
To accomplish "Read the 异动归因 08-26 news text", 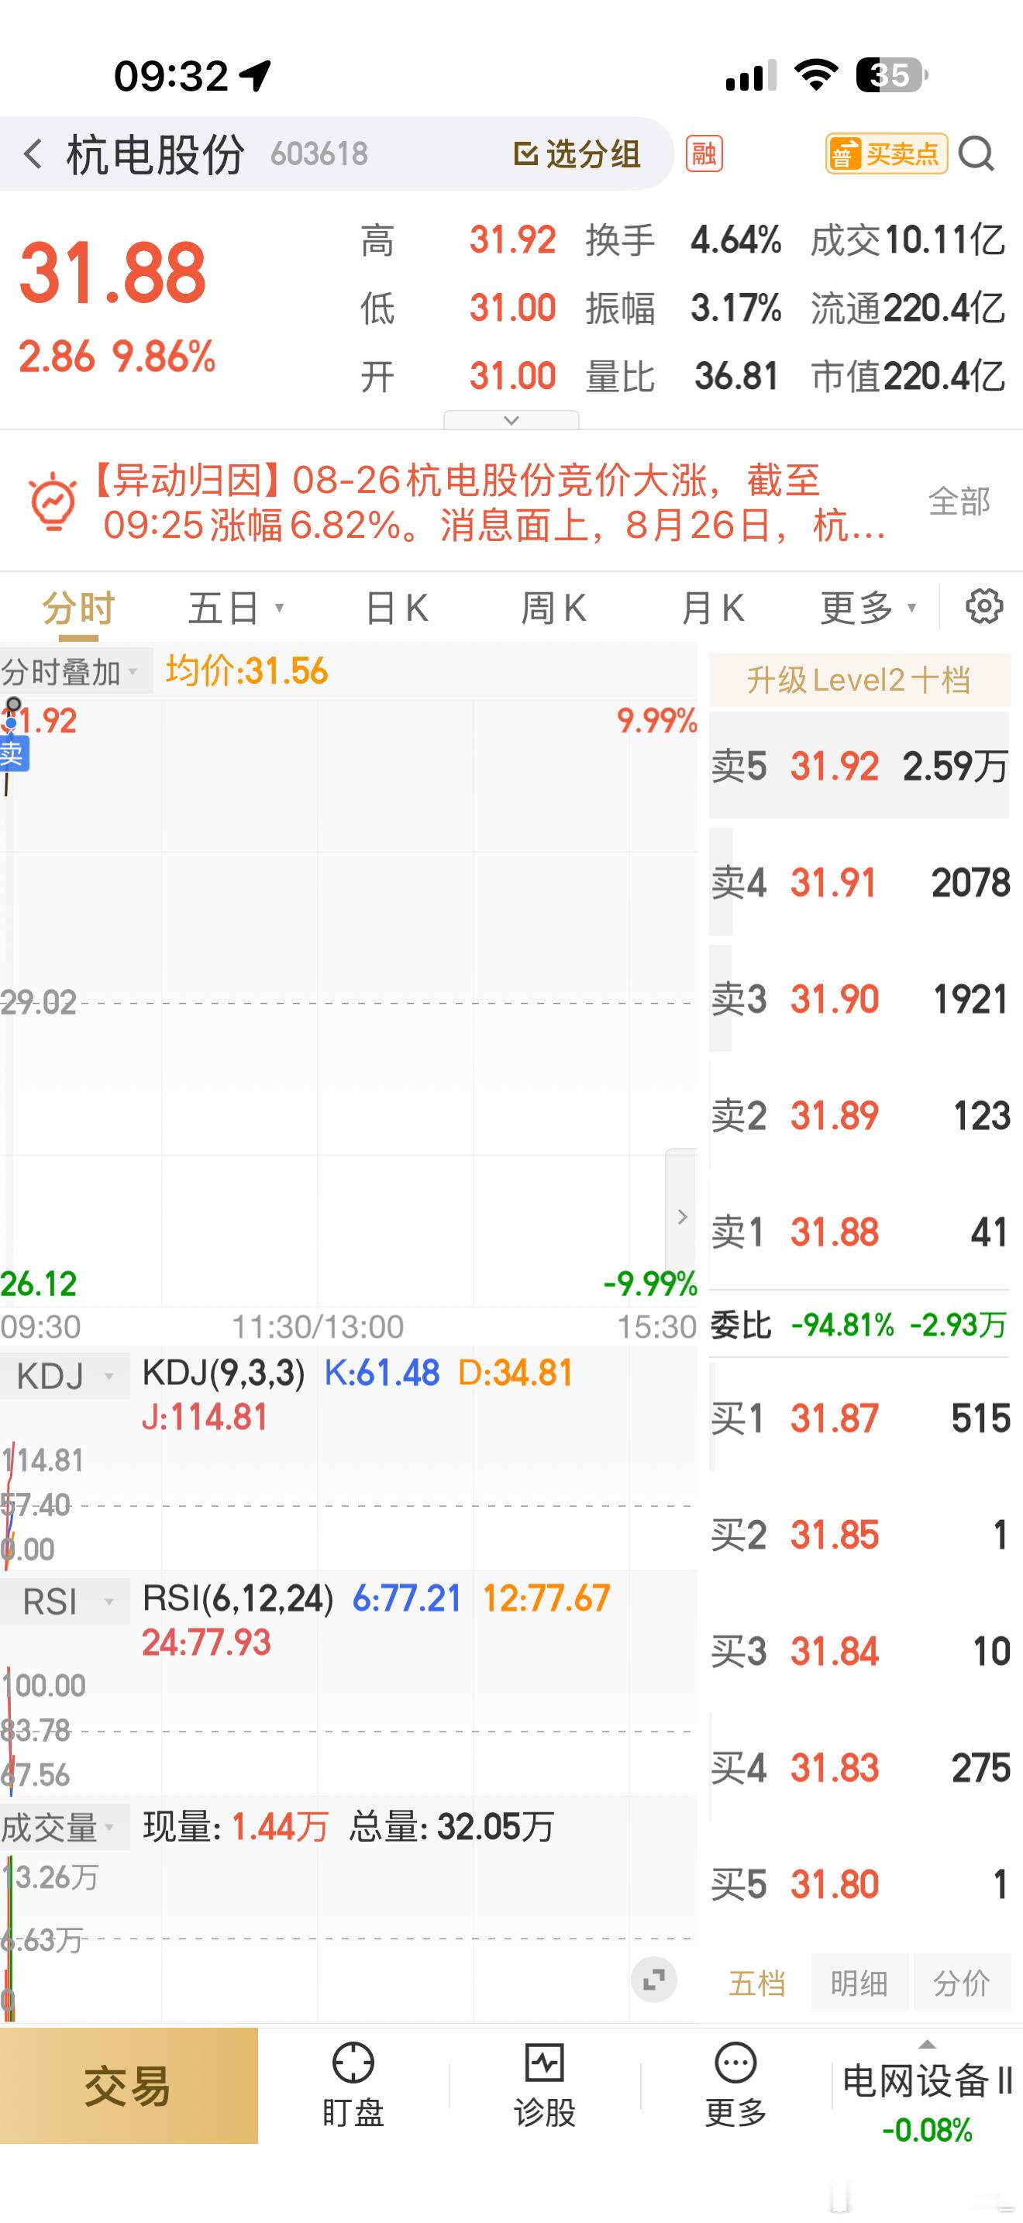I will (x=488, y=502).
